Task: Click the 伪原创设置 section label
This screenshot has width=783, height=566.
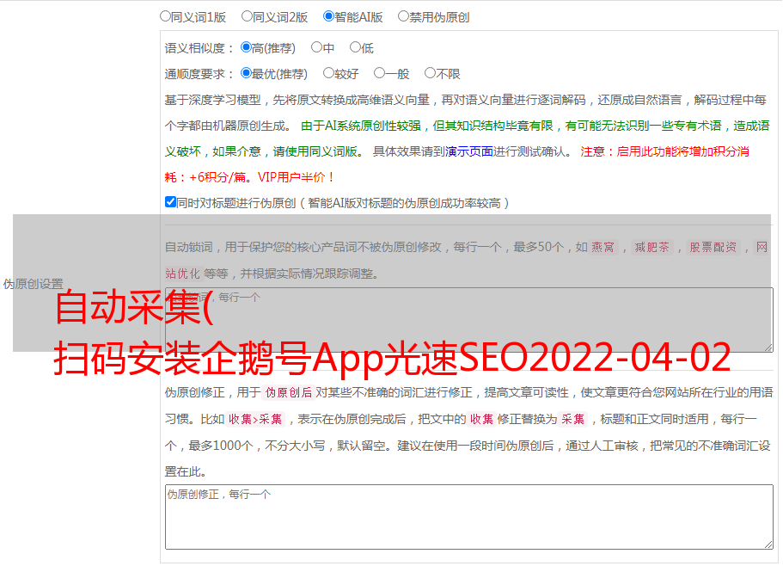Action: pyautogui.click(x=33, y=284)
